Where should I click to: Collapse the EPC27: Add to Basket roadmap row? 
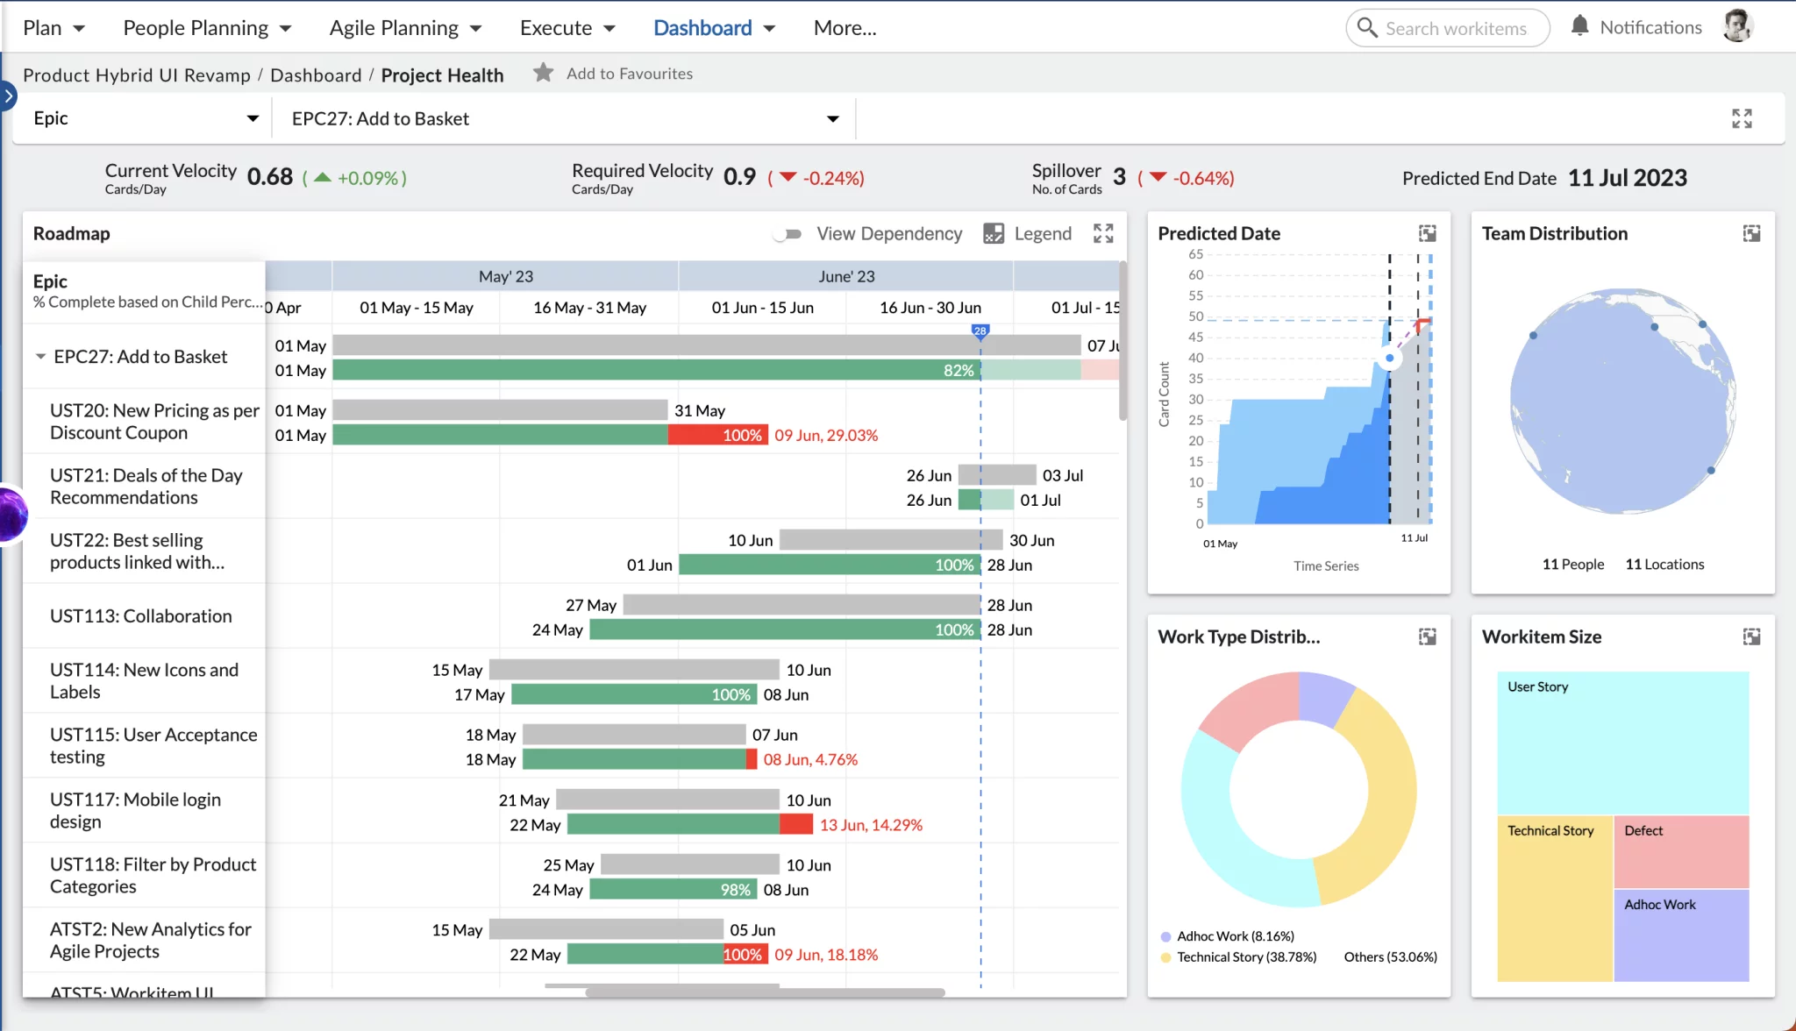(x=39, y=356)
